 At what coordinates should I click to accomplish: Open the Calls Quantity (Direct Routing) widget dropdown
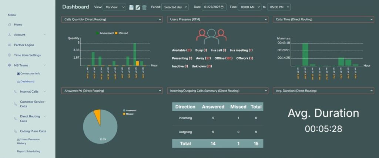[112, 19]
